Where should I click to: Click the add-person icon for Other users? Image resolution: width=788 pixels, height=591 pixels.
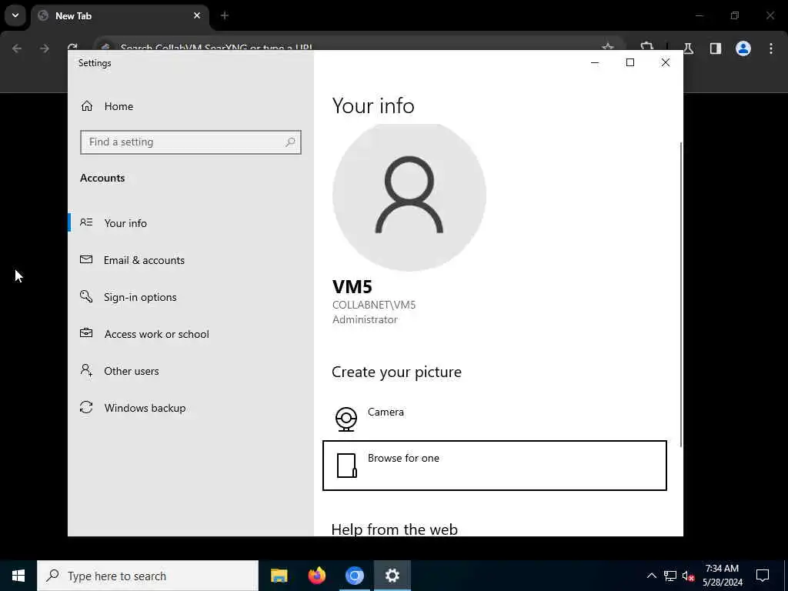tap(86, 370)
